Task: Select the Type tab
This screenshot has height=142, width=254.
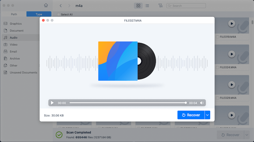Action: [39, 14]
